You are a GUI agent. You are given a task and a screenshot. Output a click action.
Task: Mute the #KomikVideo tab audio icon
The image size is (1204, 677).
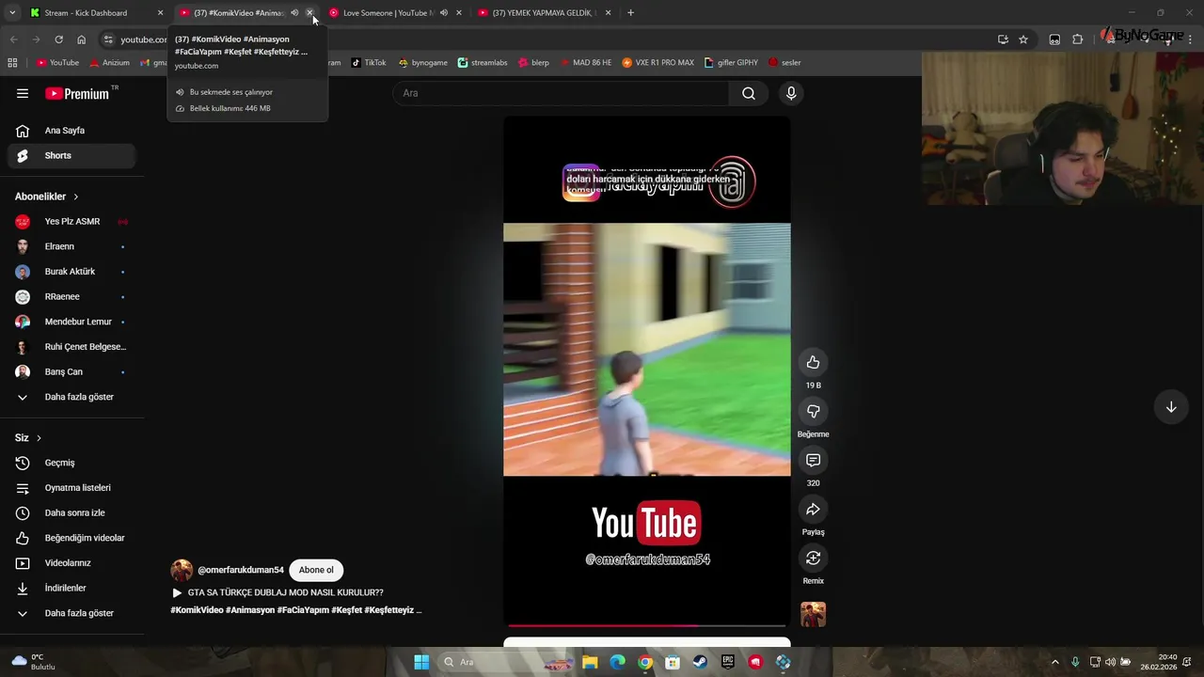pos(294,13)
